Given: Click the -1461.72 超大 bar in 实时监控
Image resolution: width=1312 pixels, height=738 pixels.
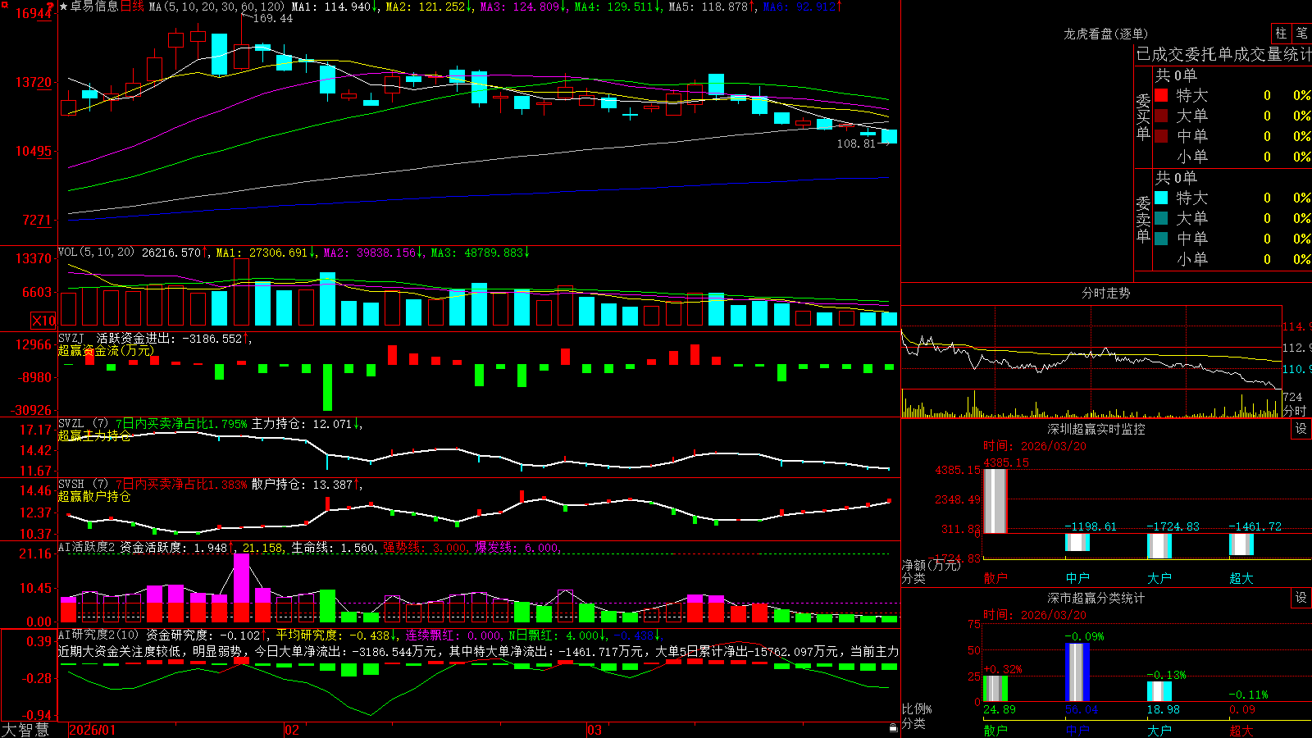Looking at the screenshot, I should [x=1241, y=544].
